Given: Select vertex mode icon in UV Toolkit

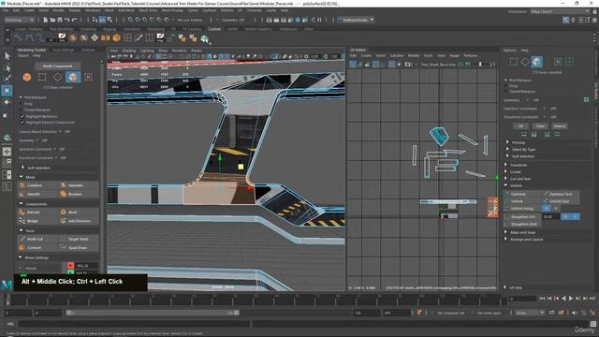Looking at the screenshot, I should tap(514, 62).
